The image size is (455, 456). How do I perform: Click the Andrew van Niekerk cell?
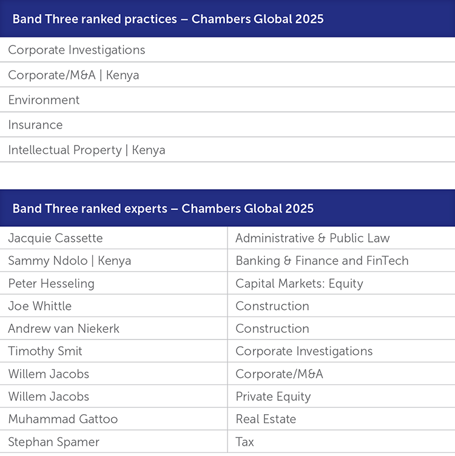113,329
